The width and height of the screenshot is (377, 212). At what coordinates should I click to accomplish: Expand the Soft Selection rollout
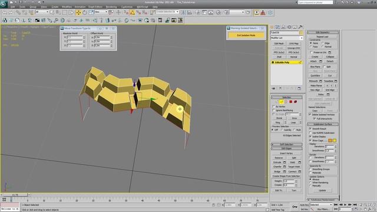[287, 144]
